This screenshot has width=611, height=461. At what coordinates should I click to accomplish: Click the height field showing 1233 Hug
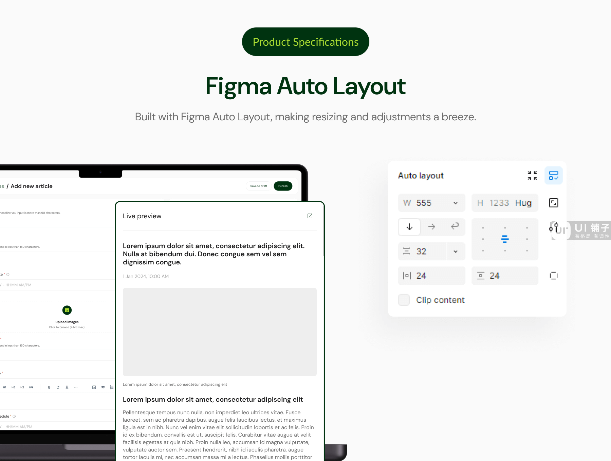505,203
